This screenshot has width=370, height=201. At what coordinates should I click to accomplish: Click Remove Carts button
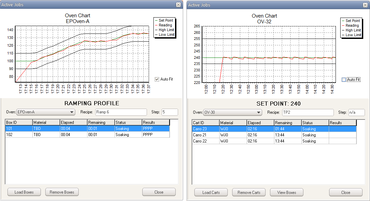[x=249, y=193]
